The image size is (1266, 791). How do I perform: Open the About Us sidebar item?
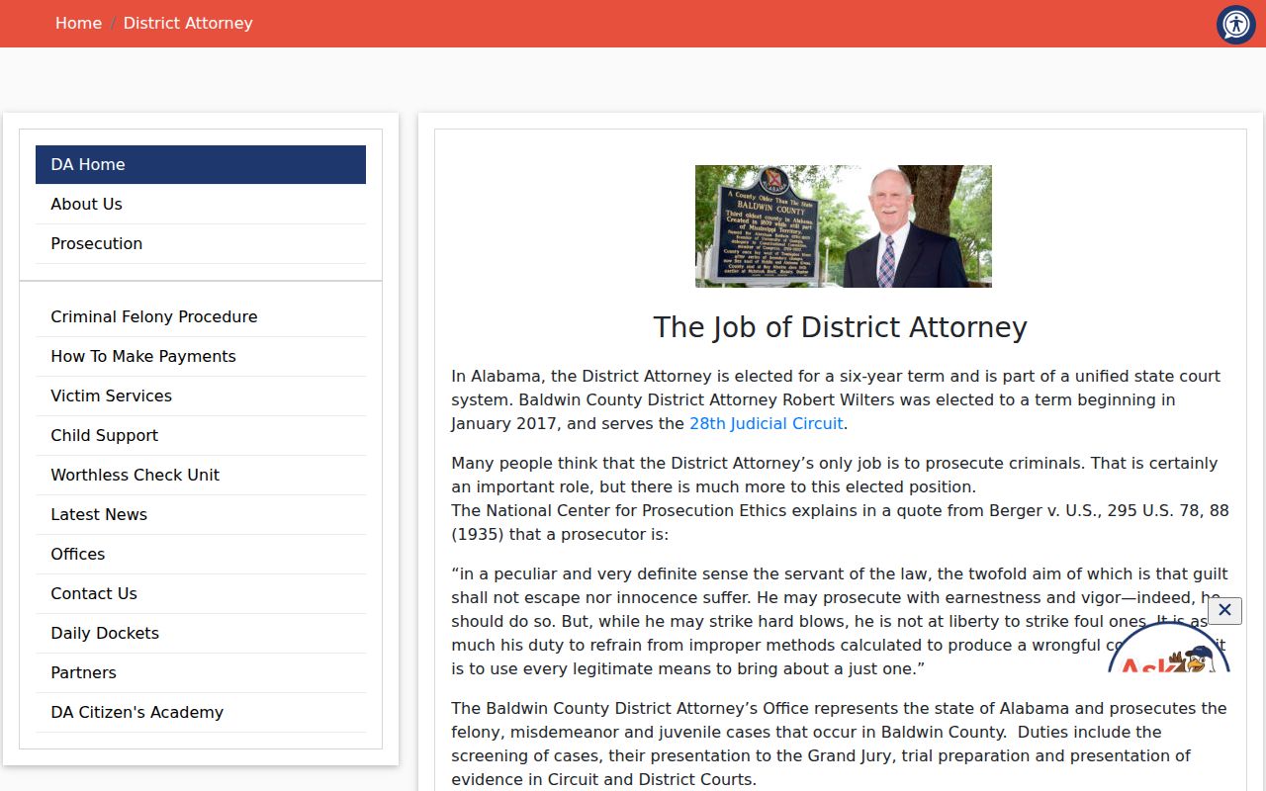pos(201,204)
